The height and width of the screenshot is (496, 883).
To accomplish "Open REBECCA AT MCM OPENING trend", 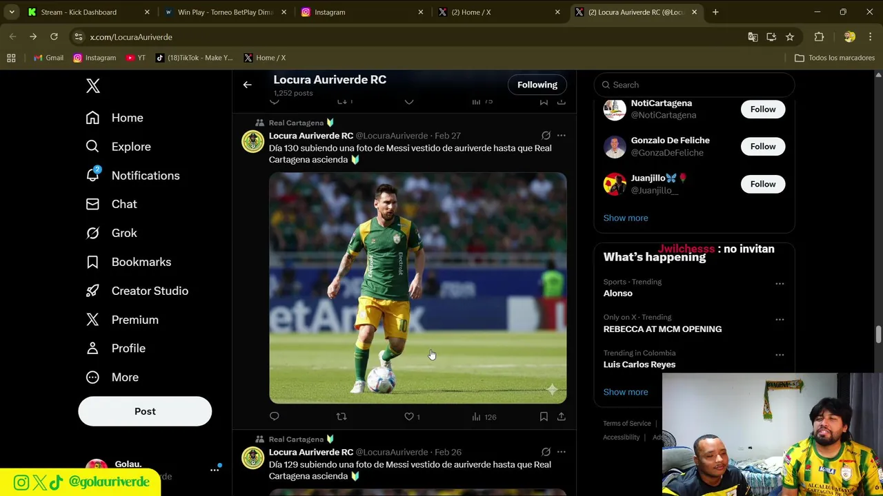I will [662, 329].
